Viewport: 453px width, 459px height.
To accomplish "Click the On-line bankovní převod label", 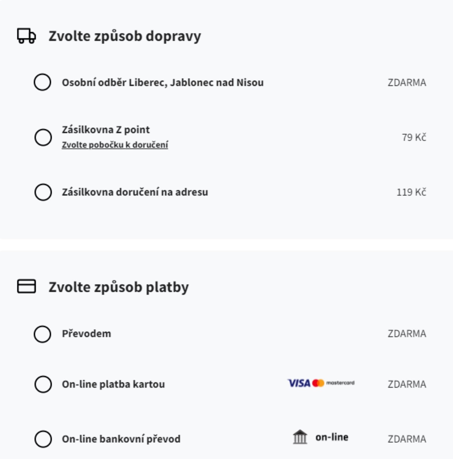I will [x=121, y=439].
